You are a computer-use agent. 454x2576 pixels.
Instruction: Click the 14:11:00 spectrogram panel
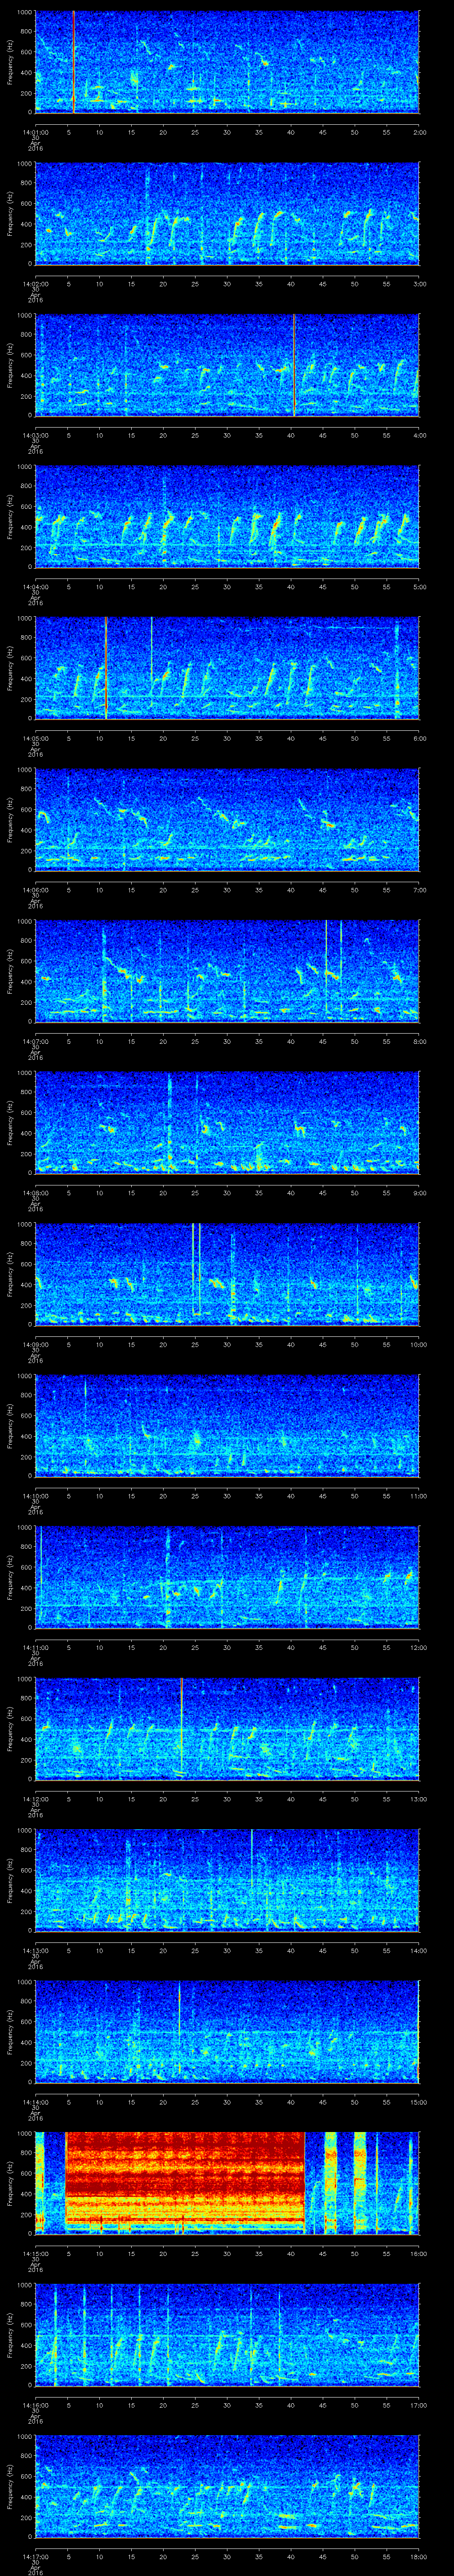(x=227, y=1577)
